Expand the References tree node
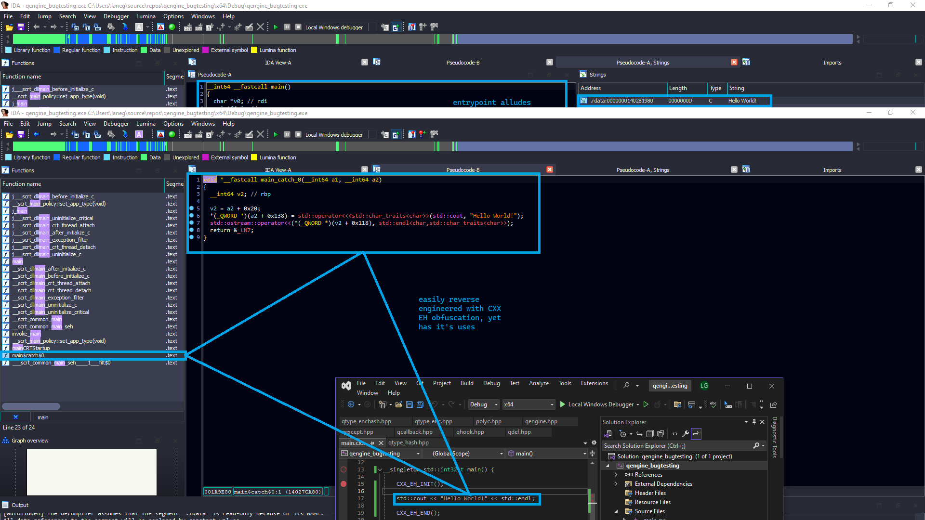 [616, 475]
